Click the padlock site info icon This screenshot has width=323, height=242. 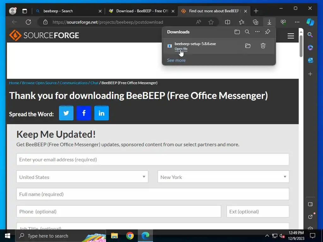[45, 22]
